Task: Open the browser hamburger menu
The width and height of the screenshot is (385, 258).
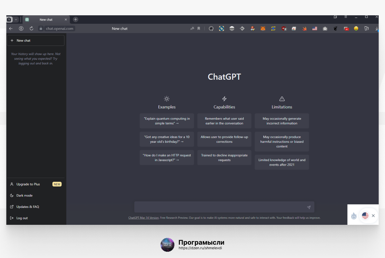Action: point(346,17)
